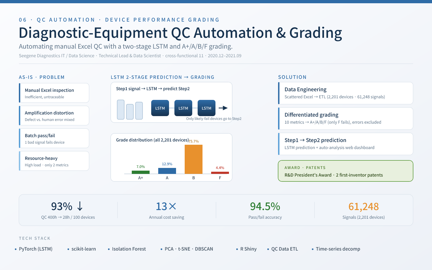
Task: Click the blue A grade bar
Action: tap(167, 171)
